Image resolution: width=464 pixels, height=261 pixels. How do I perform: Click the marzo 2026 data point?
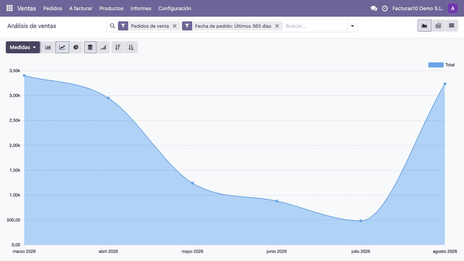[x=24, y=76]
